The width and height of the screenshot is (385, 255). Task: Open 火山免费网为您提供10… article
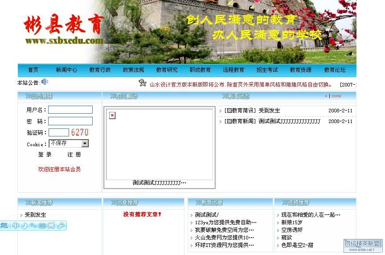[x=225, y=238]
